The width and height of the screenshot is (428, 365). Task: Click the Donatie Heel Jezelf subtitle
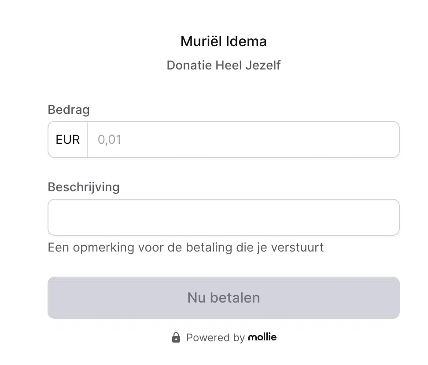coord(224,66)
